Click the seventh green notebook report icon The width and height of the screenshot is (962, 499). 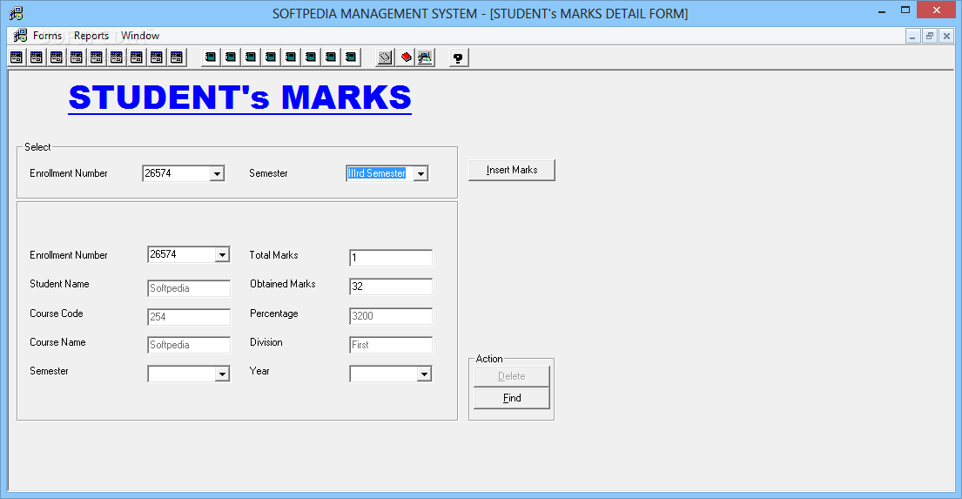pos(331,57)
